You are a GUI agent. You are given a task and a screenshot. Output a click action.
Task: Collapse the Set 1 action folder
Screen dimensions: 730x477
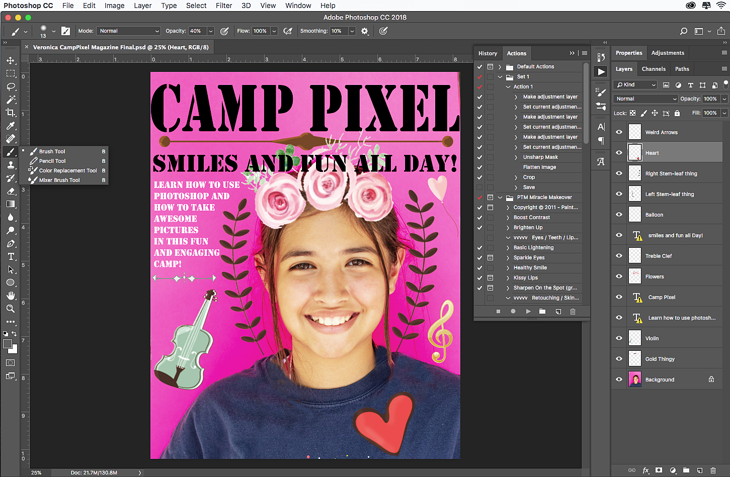click(500, 77)
